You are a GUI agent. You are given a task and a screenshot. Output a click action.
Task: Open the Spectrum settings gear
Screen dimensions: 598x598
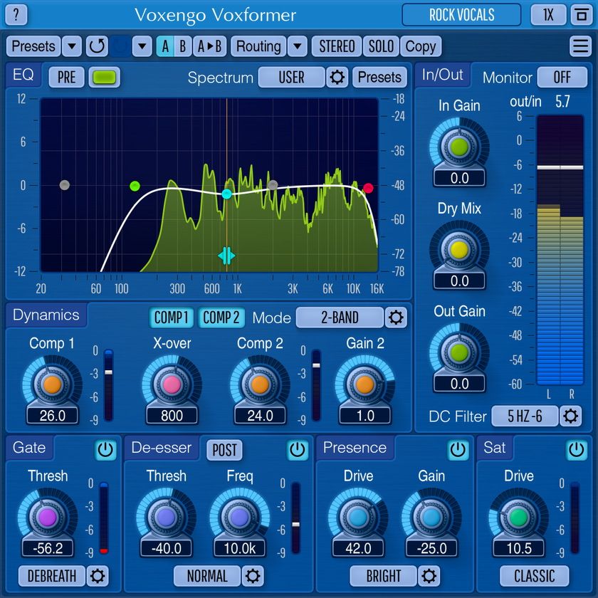pyautogui.click(x=337, y=78)
